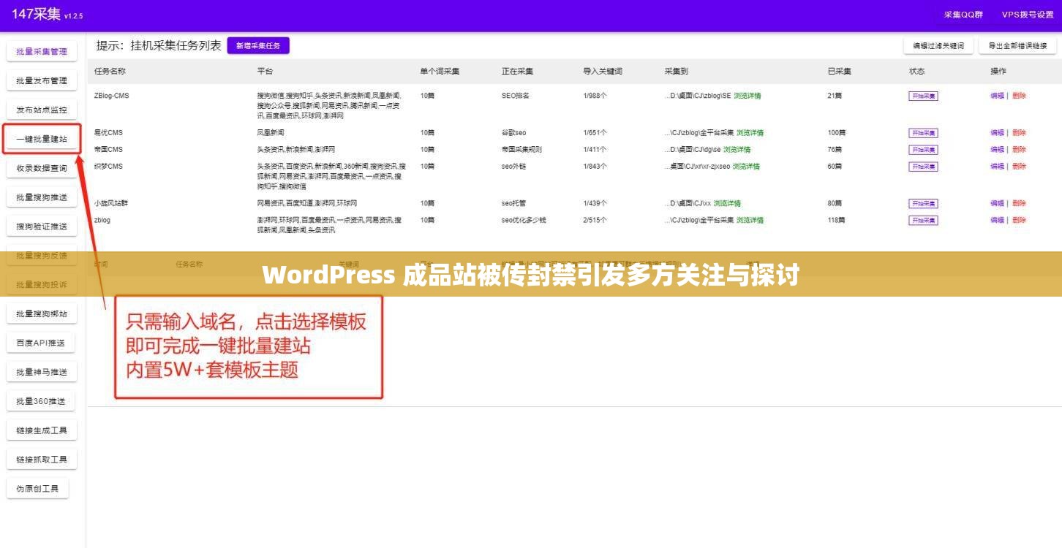Start collecting for the 易优CMS row
1062x548 pixels.
(923, 133)
